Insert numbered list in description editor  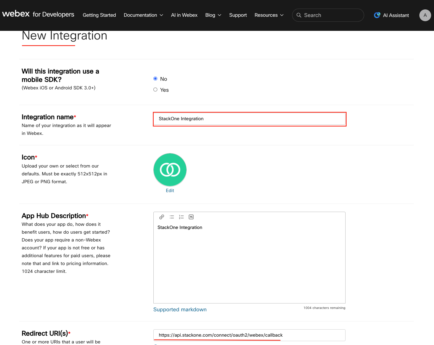(181, 217)
